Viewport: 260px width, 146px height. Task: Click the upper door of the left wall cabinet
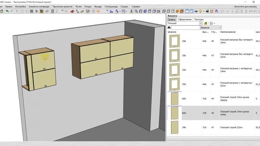pyautogui.click(x=43, y=61)
